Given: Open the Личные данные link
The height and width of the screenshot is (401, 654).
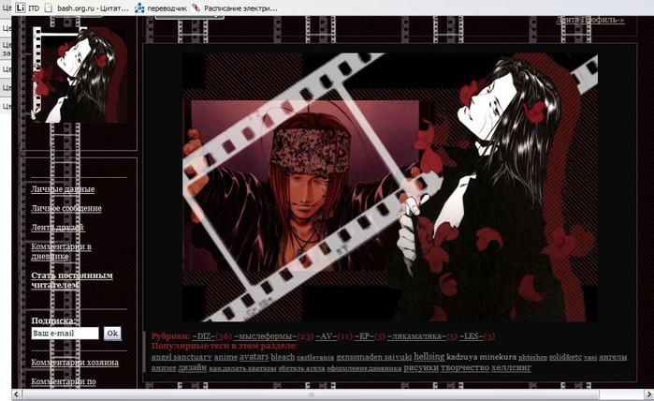Looking at the screenshot, I should pyautogui.click(x=63, y=189).
